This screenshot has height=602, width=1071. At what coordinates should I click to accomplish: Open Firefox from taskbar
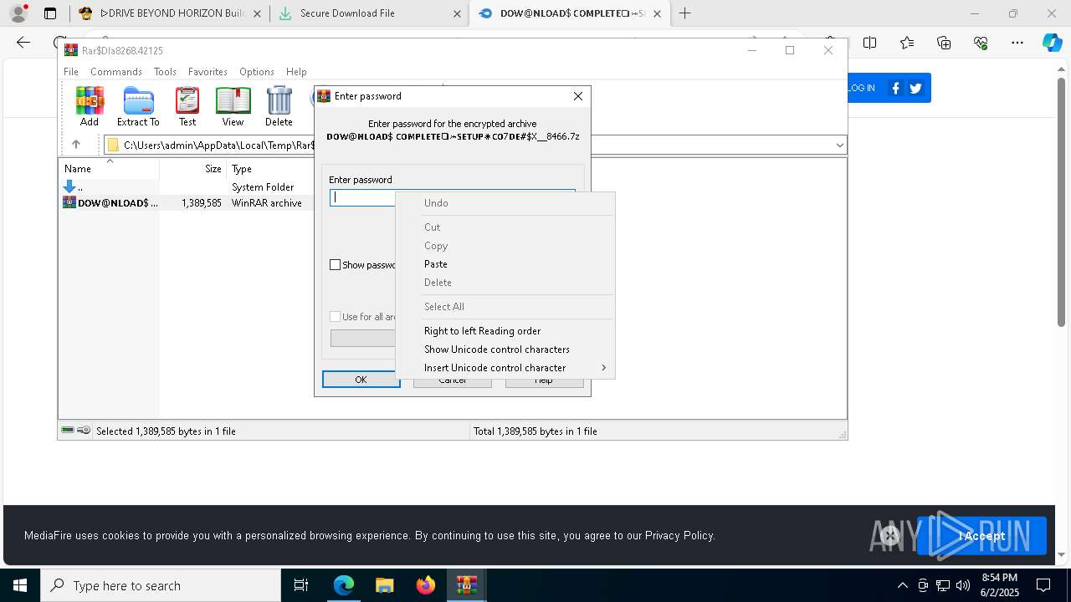[x=425, y=585]
